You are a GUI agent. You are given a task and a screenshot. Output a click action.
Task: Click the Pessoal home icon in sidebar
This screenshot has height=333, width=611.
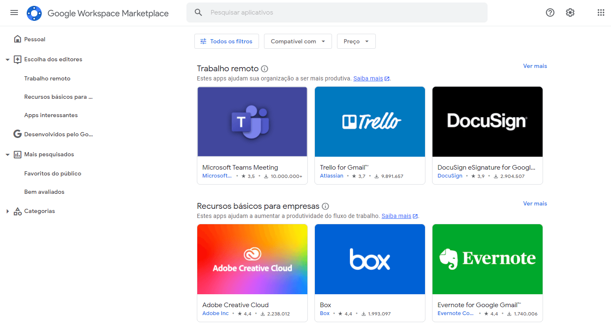click(x=17, y=38)
